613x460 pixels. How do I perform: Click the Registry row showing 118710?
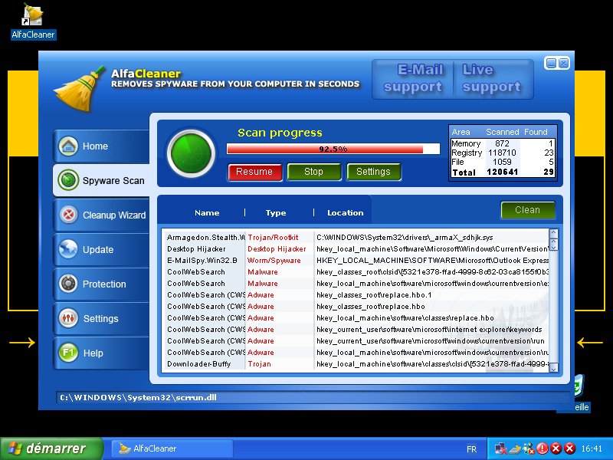(x=503, y=153)
